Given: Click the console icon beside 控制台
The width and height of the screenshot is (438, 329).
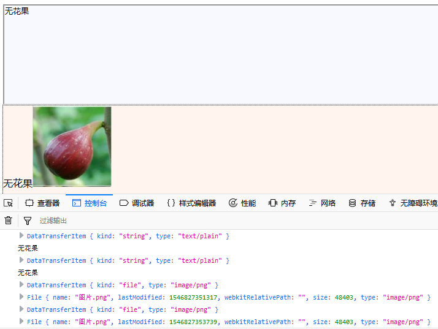Looking at the screenshot, I should click(77, 203).
